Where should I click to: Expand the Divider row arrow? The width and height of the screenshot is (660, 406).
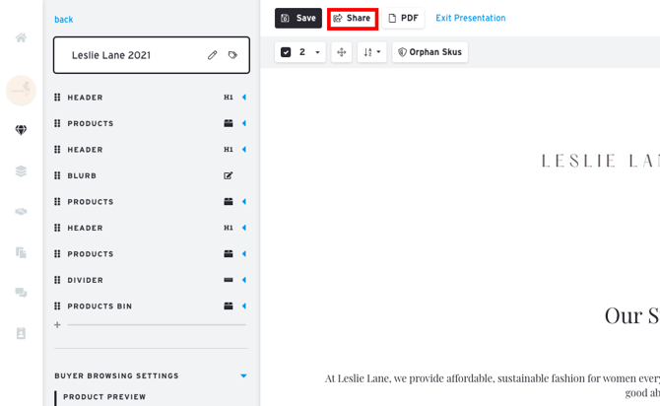click(x=244, y=280)
